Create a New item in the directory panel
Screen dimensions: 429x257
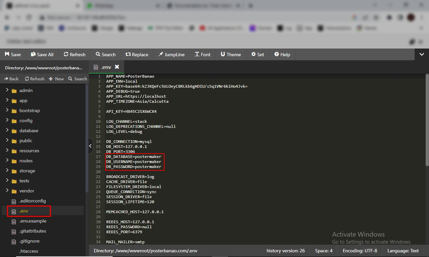coord(56,79)
